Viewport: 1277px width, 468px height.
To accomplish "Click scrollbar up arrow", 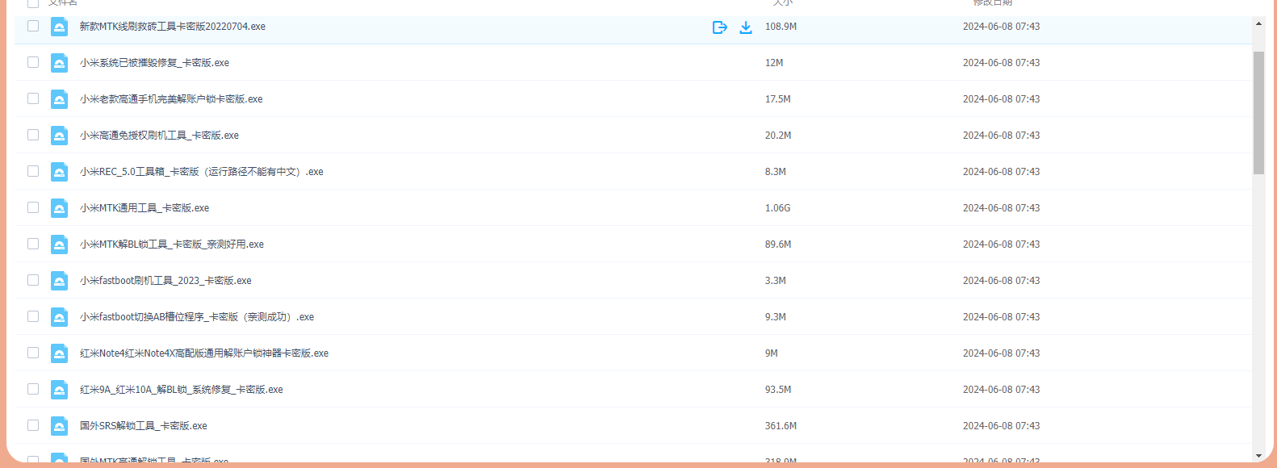I will [x=1258, y=23].
